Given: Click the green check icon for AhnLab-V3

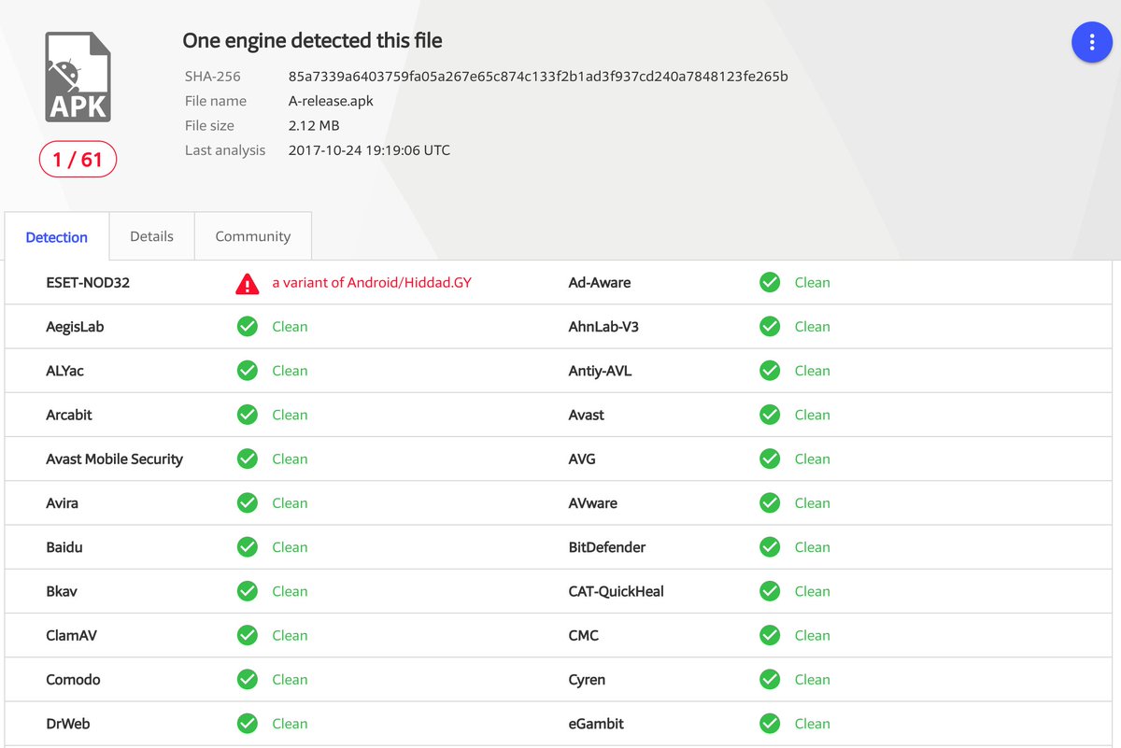Looking at the screenshot, I should 770,327.
